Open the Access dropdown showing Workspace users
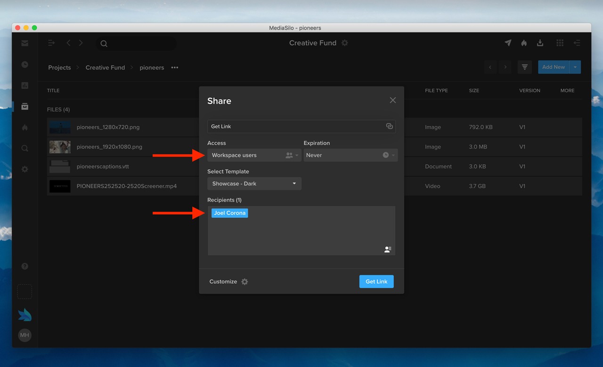 254,155
